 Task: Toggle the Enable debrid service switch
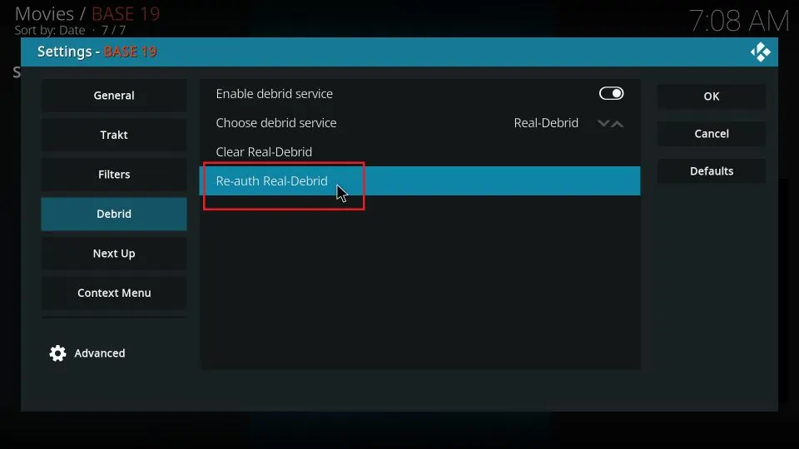[611, 93]
